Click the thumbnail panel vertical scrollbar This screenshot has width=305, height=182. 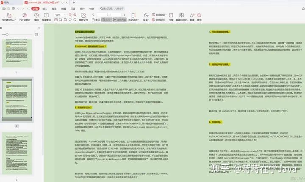point(43,103)
